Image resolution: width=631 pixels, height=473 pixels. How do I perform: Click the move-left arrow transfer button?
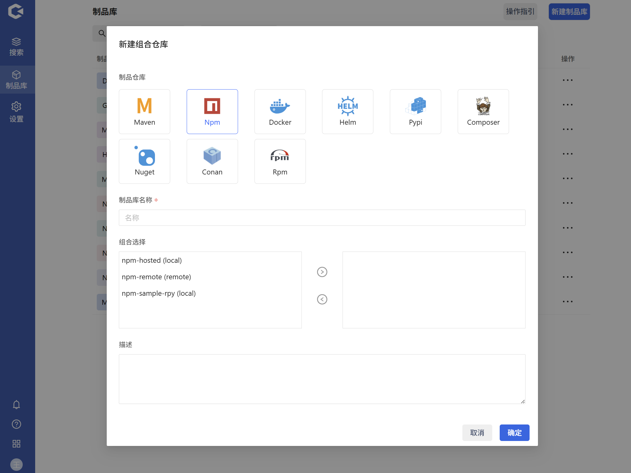pyautogui.click(x=322, y=299)
